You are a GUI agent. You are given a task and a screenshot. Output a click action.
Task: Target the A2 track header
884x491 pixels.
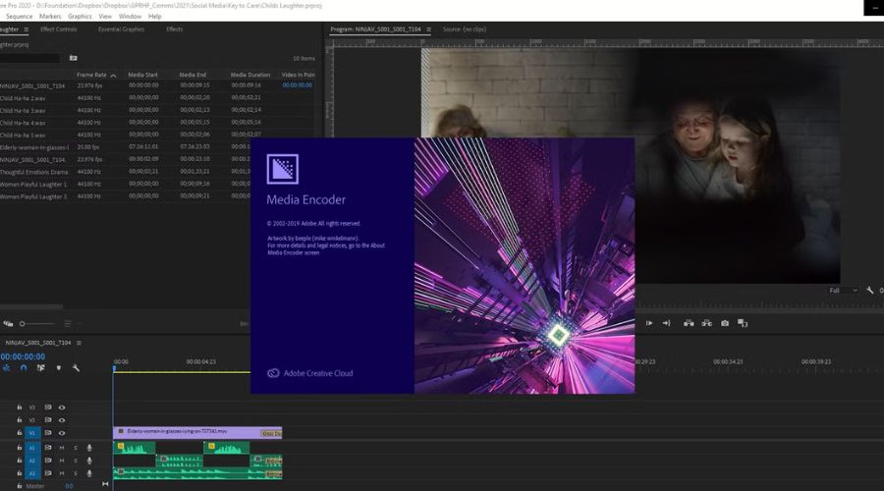pos(32,461)
